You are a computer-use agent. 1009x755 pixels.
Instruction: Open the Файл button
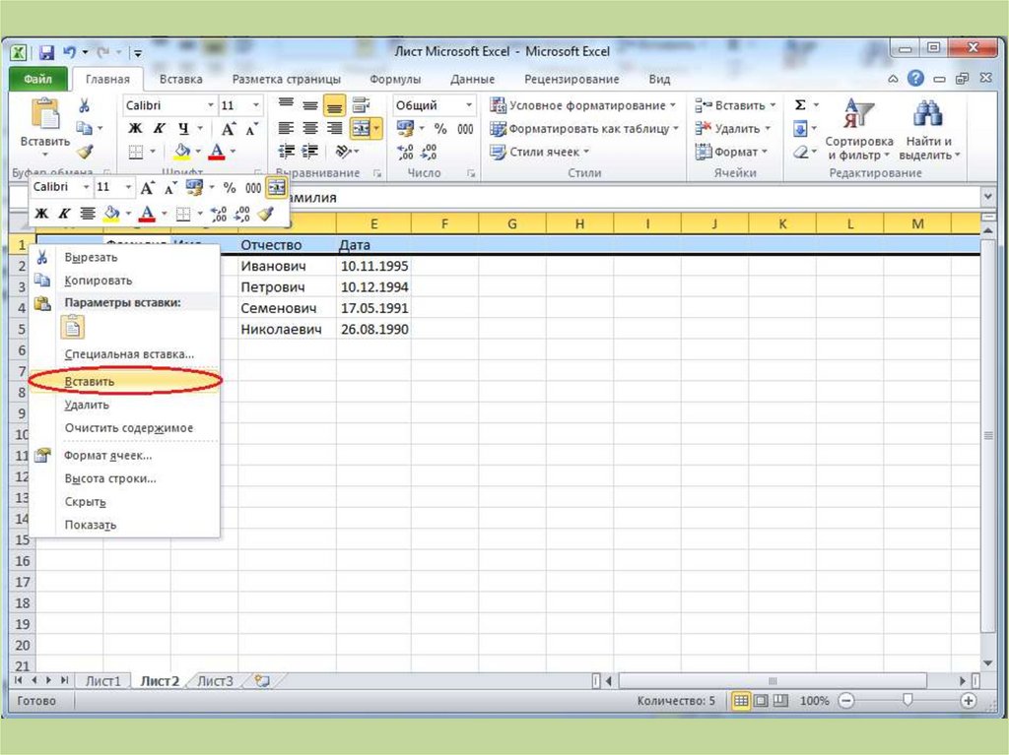[37, 79]
